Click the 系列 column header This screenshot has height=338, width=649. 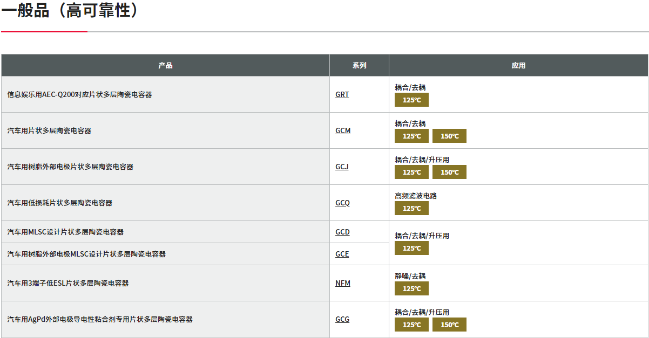tap(359, 65)
